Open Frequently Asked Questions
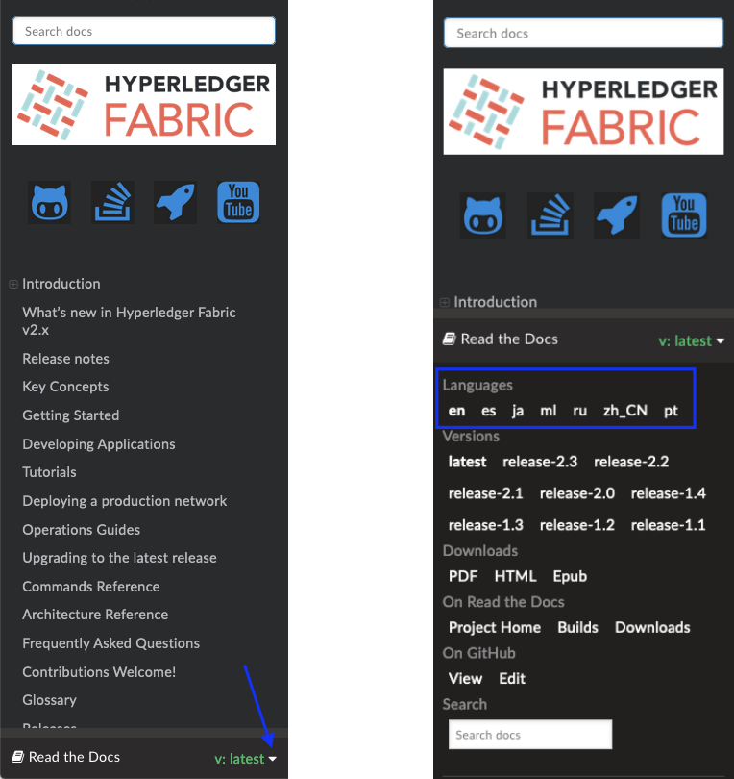The height and width of the screenshot is (779, 734). click(111, 642)
